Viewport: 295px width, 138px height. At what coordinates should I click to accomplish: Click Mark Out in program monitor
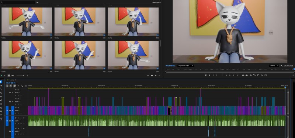point(216,75)
